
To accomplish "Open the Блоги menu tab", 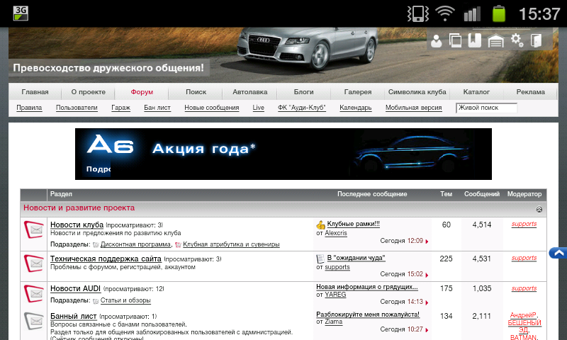I will pos(304,92).
